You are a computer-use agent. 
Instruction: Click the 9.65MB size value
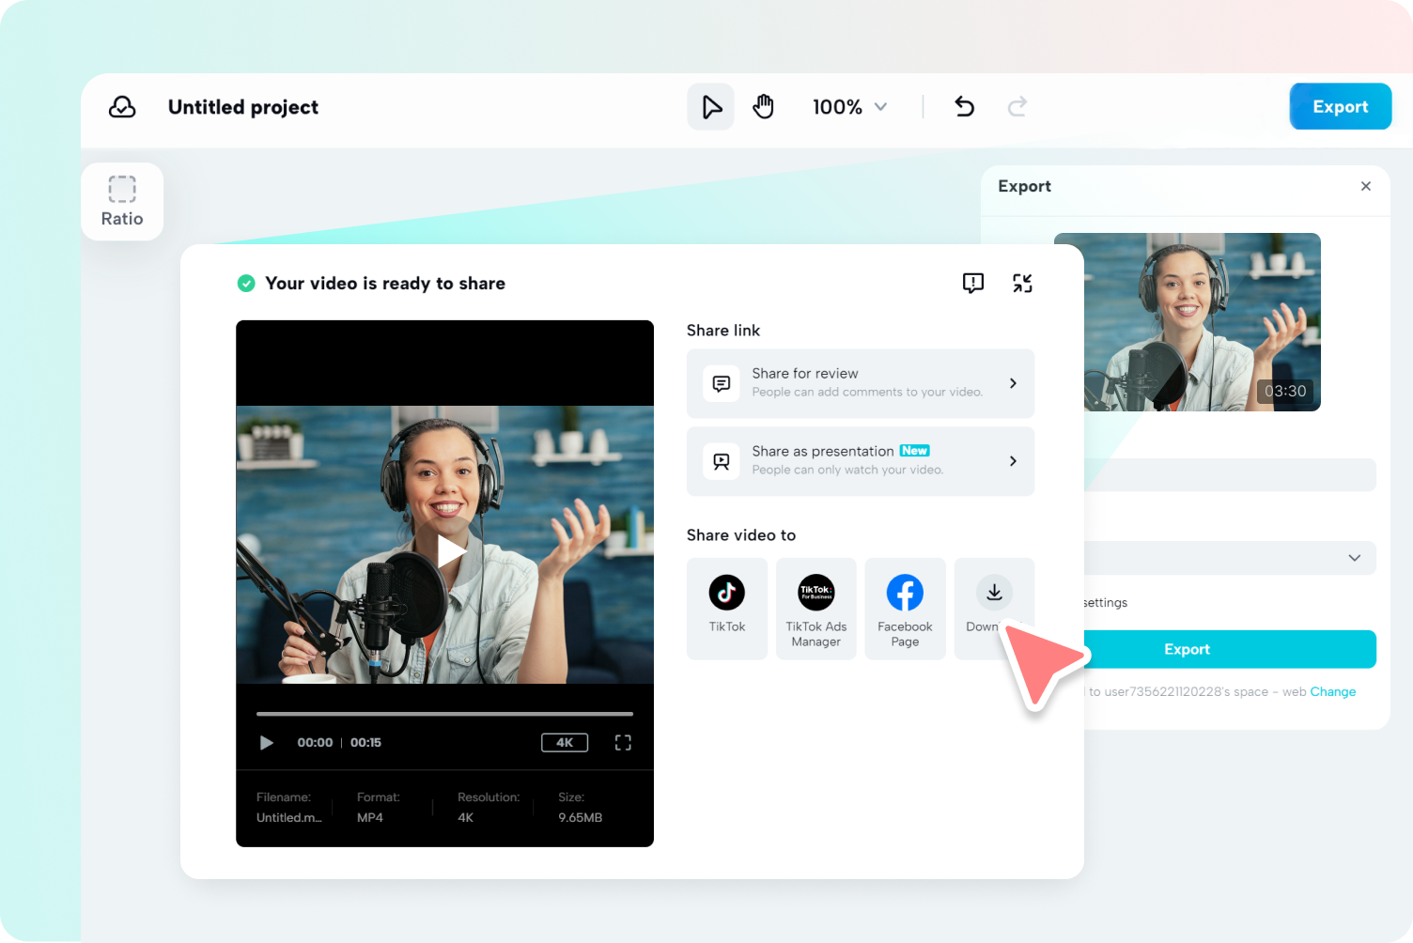[580, 818]
